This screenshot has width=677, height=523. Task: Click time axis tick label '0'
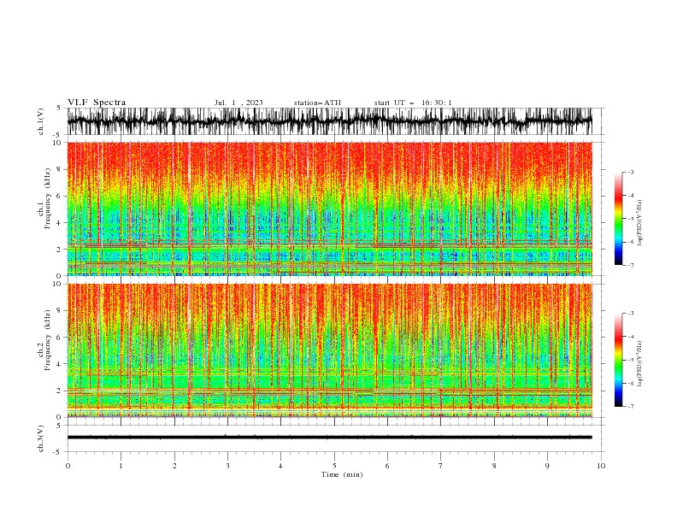coord(68,466)
